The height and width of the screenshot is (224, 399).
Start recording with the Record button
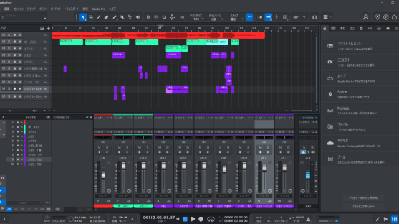click(x=201, y=218)
